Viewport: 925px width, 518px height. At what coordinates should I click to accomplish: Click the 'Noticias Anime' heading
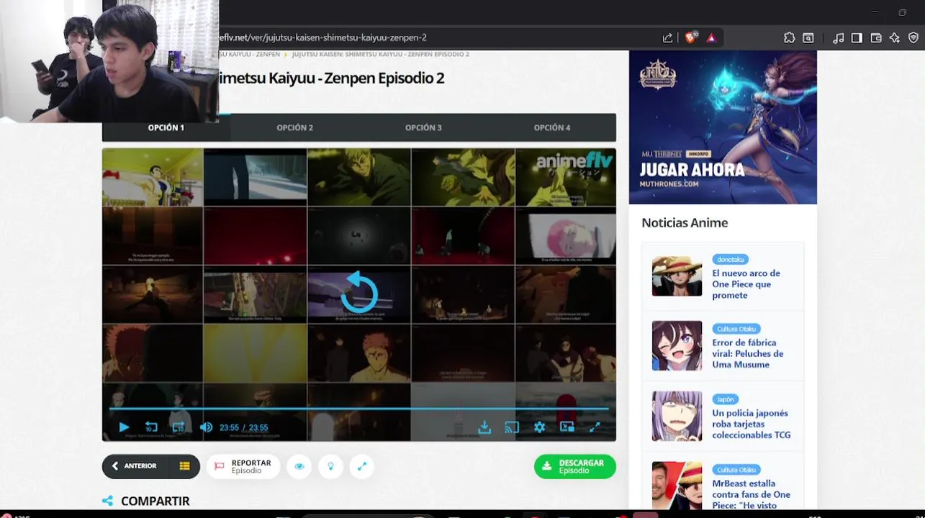[685, 223]
